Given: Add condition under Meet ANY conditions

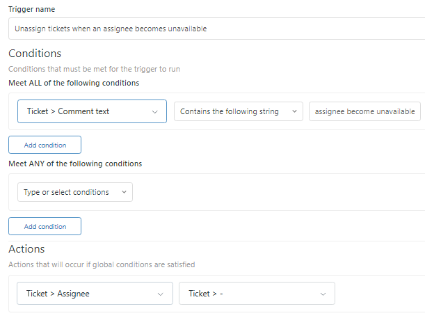Looking at the screenshot, I should 45,226.
